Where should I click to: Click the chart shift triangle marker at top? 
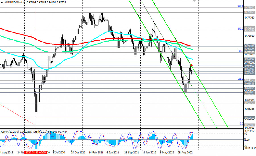195,1
